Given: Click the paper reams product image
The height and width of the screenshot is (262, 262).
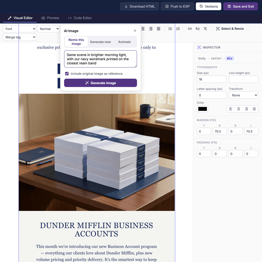Looking at the screenshot, I should coord(97,152).
